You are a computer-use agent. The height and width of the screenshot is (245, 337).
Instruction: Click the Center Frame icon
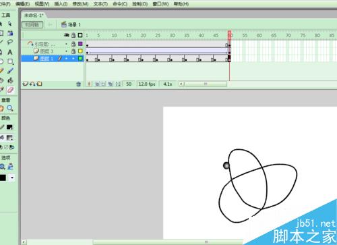[90, 84]
